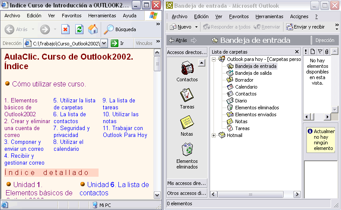Open link 11. Trabajar con Outlook Para Hoy

[x=125, y=132]
